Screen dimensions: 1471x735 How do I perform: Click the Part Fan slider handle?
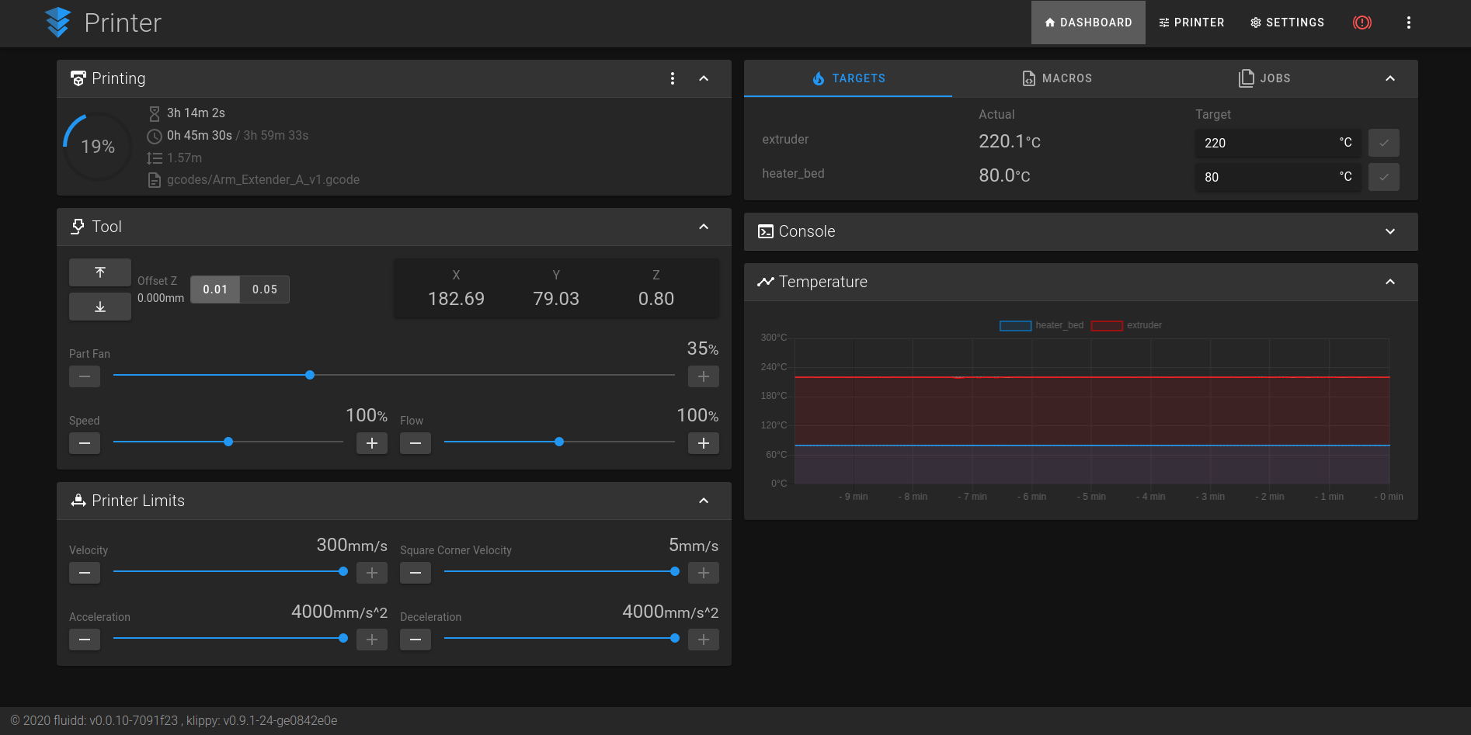(310, 375)
